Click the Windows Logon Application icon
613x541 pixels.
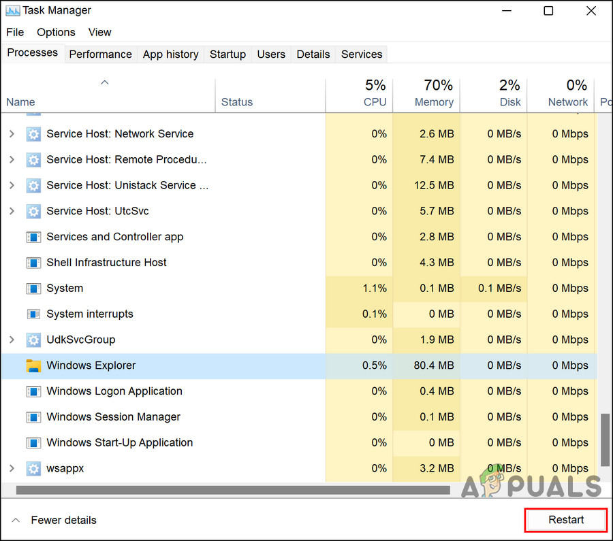(33, 392)
